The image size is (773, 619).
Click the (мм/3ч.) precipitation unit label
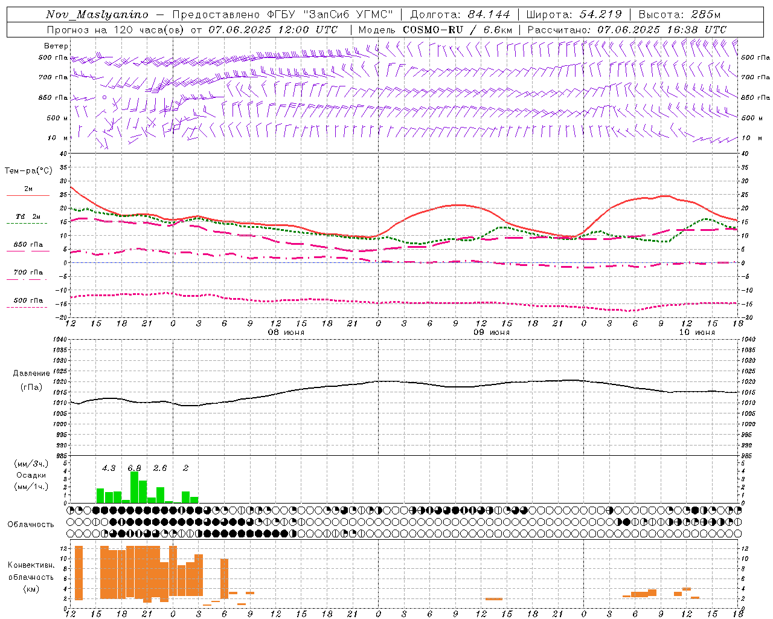coord(31,464)
